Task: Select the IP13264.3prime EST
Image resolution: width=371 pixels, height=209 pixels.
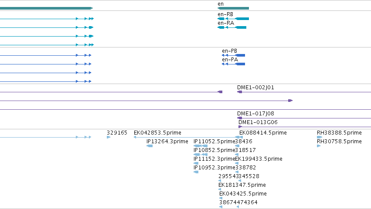Action: [150, 146]
